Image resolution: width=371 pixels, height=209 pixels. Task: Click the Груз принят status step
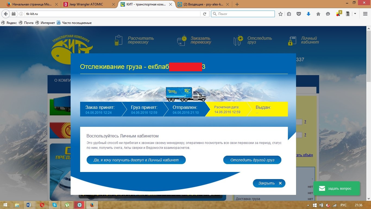[144, 109]
